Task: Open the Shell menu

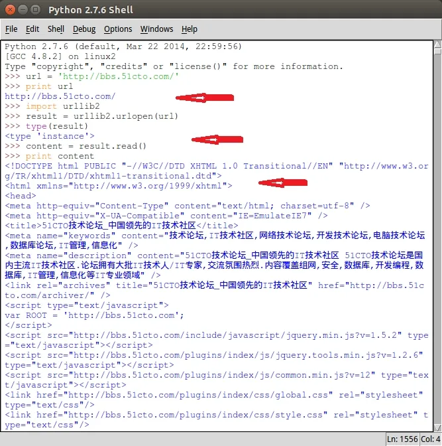Action: [56, 29]
